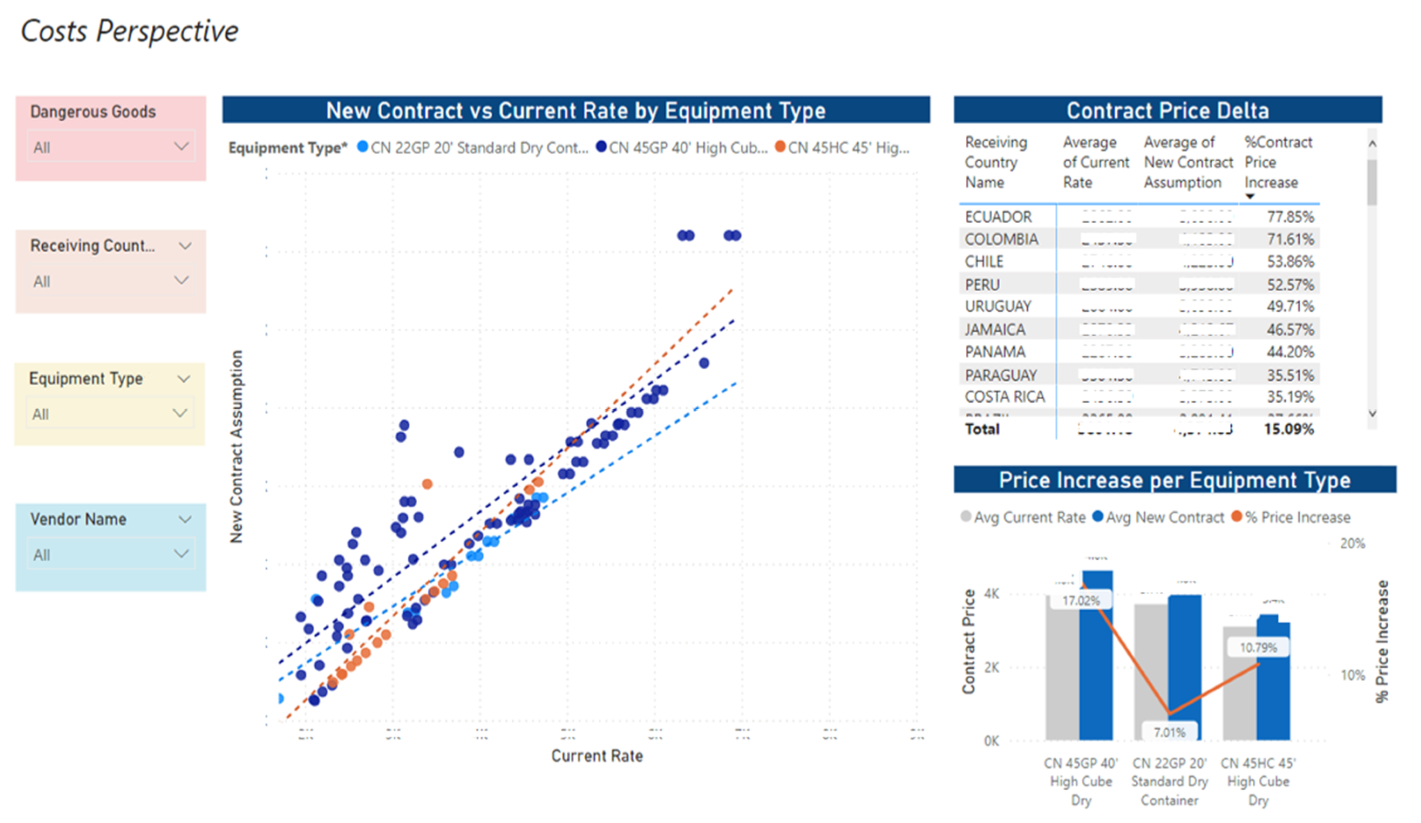Open the Equipment Type All dropdown

tap(109, 414)
